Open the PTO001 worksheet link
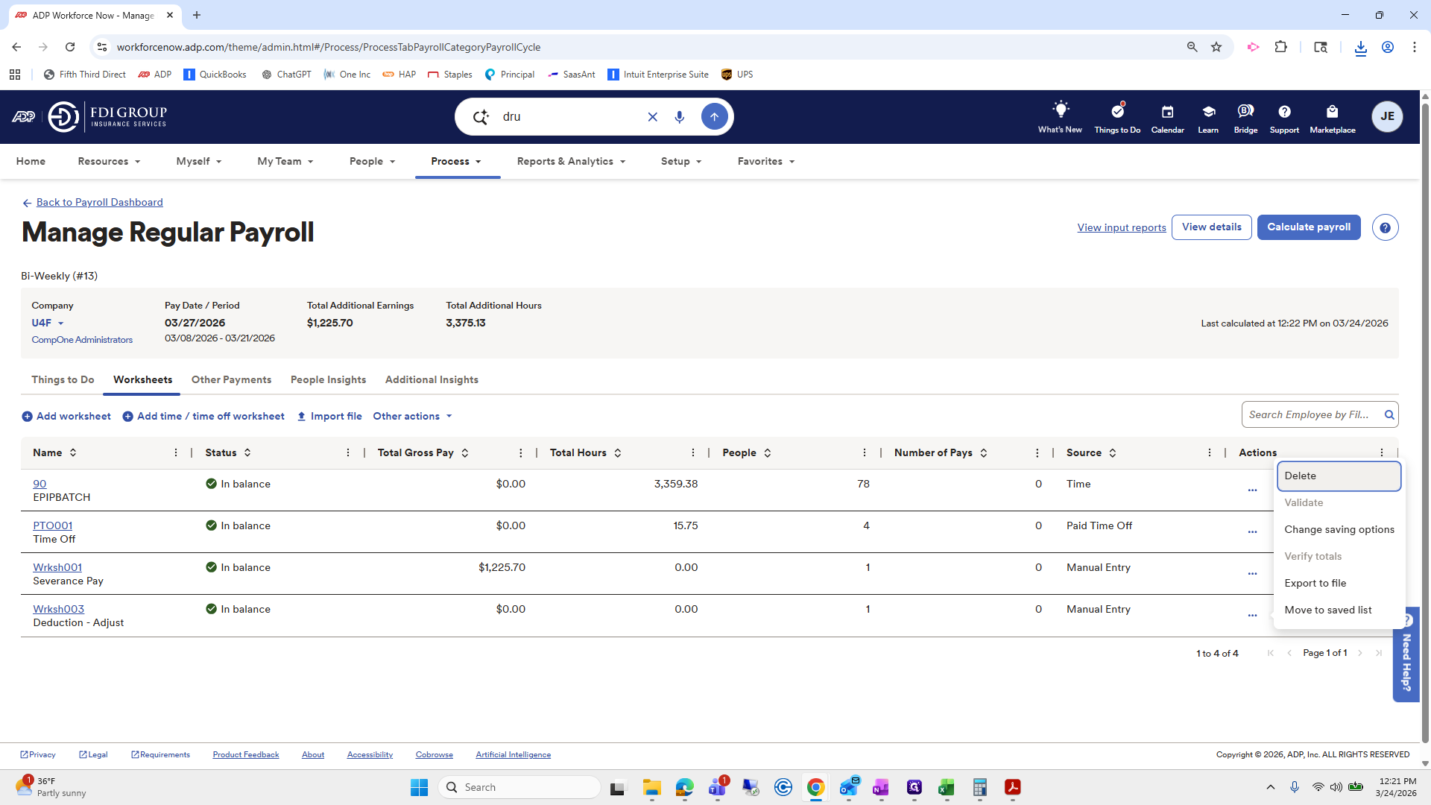 (x=52, y=525)
